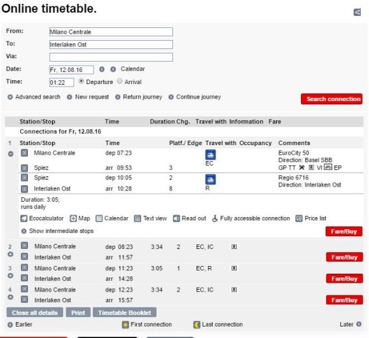Click the share icon at top right
This screenshot has width=369, height=338.
point(357,12)
